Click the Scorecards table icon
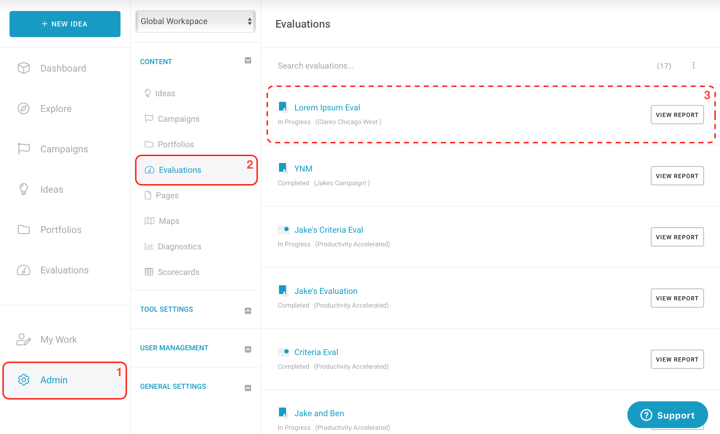Screen dimensions: 720x434 [149, 272]
